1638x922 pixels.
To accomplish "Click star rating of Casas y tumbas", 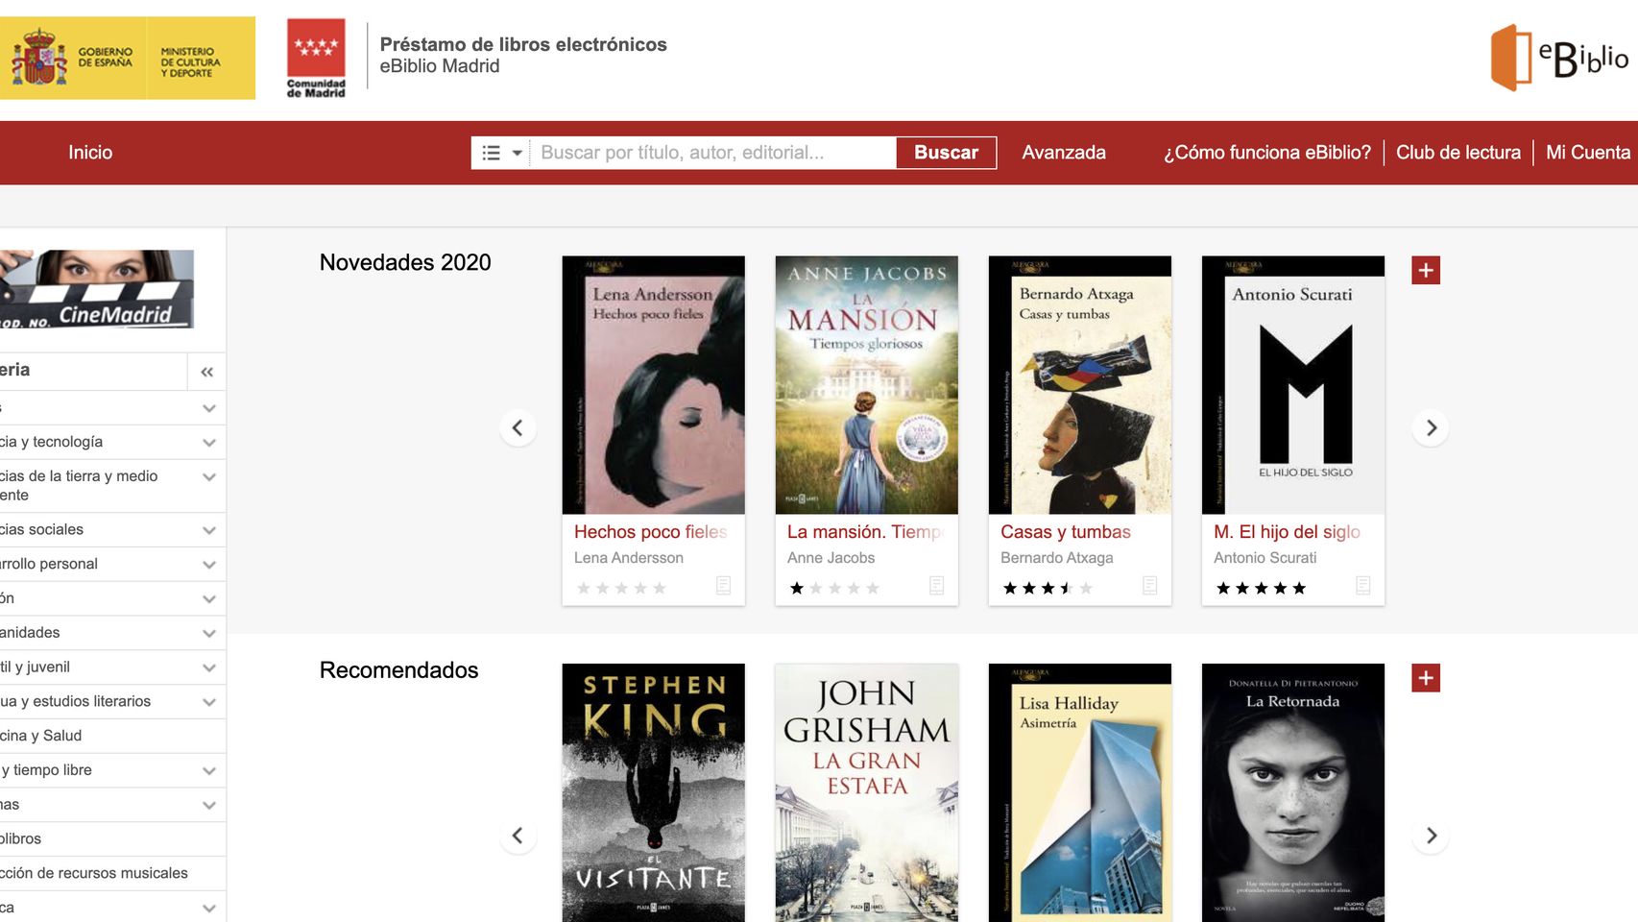I will coord(1048,589).
